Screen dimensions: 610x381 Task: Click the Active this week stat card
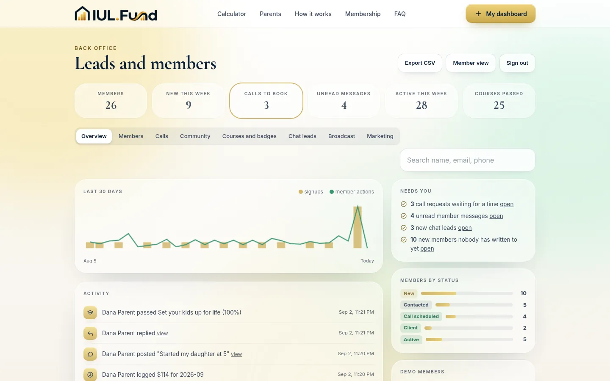click(421, 101)
